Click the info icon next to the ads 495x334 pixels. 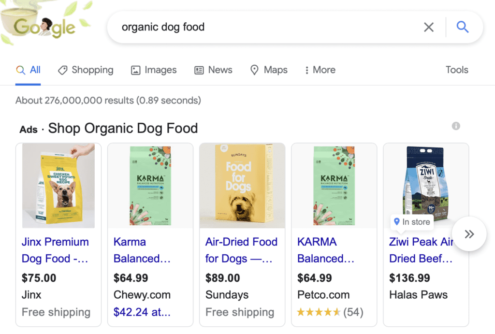point(456,126)
